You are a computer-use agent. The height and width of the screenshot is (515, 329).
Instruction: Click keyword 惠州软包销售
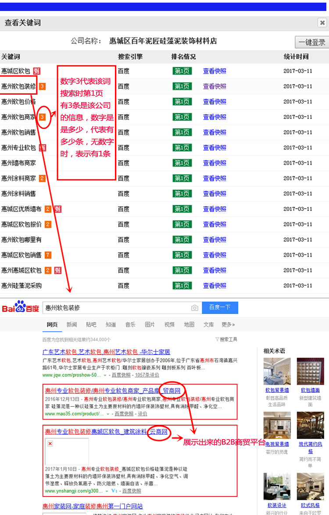click(x=18, y=132)
